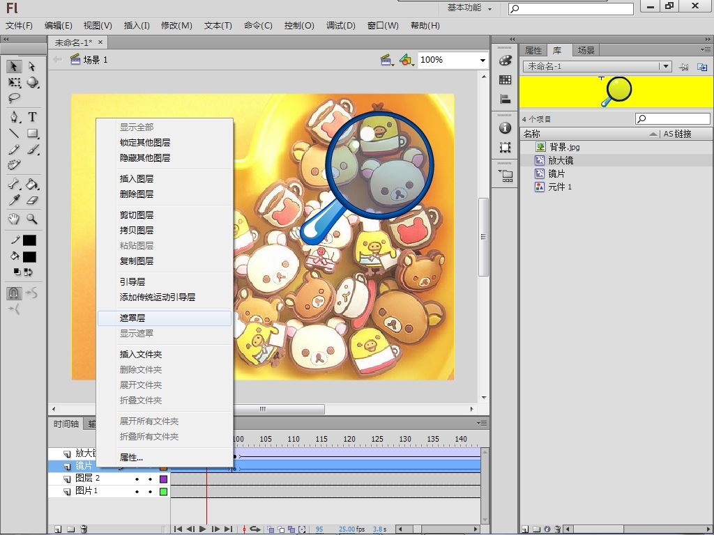Image resolution: width=714 pixels, height=535 pixels.
Task: Click the play button in timeline
Action: (203, 529)
